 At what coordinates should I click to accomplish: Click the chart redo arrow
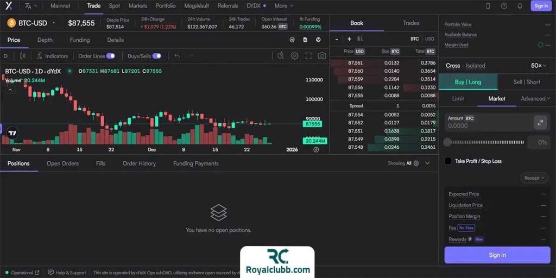point(191,56)
